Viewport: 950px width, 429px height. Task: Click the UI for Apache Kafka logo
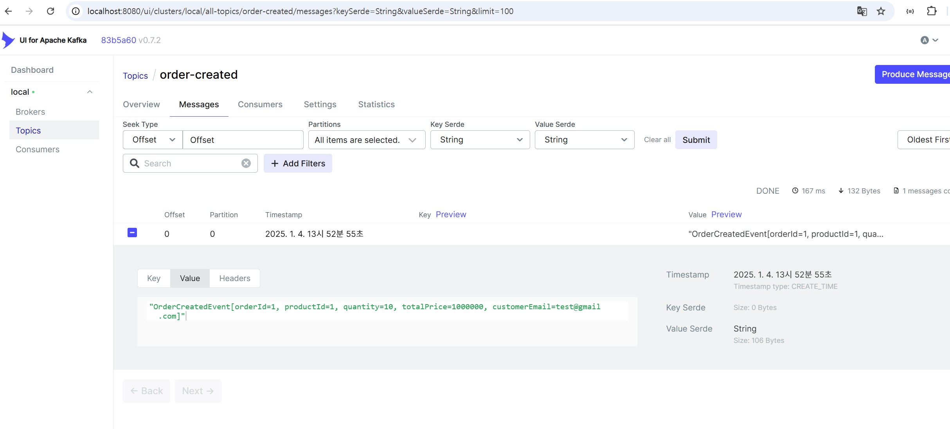(x=9, y=40)
